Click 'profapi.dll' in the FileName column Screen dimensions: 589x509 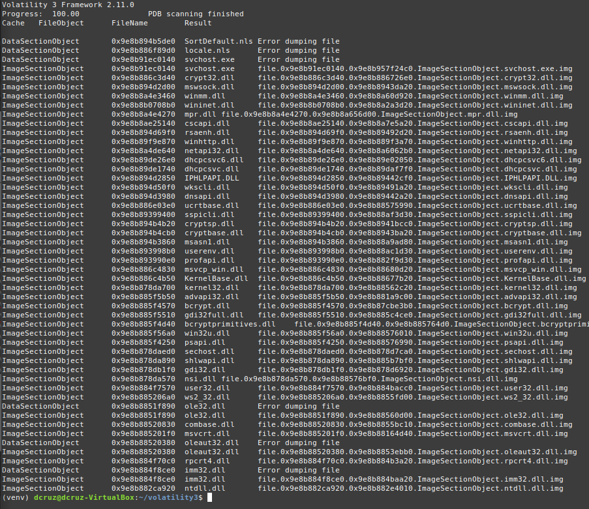click(x=209, y=261)
